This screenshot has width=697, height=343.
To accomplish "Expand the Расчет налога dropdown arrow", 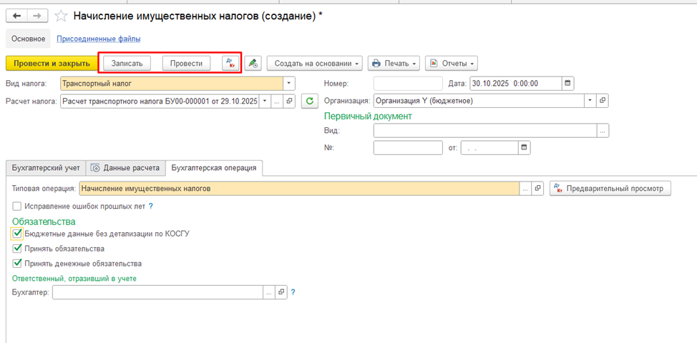I will point(265,101).
